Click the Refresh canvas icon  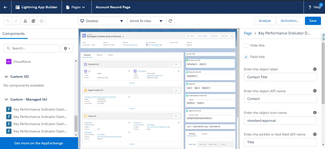click(170, 21)
